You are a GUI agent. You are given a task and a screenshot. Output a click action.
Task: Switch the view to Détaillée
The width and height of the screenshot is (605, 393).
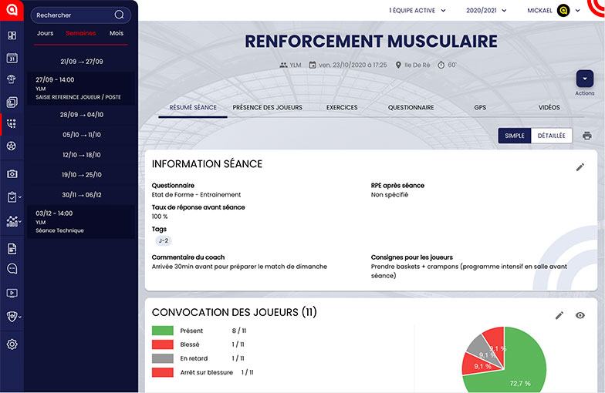pos(551,136)
